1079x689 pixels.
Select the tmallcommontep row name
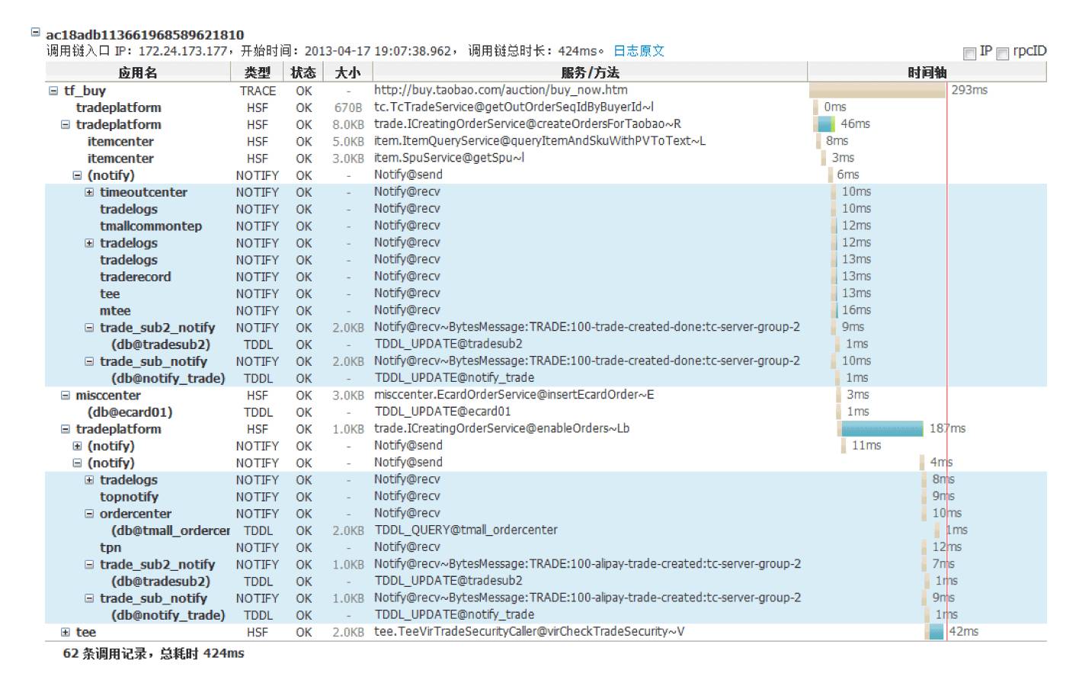tap(151, 226)
